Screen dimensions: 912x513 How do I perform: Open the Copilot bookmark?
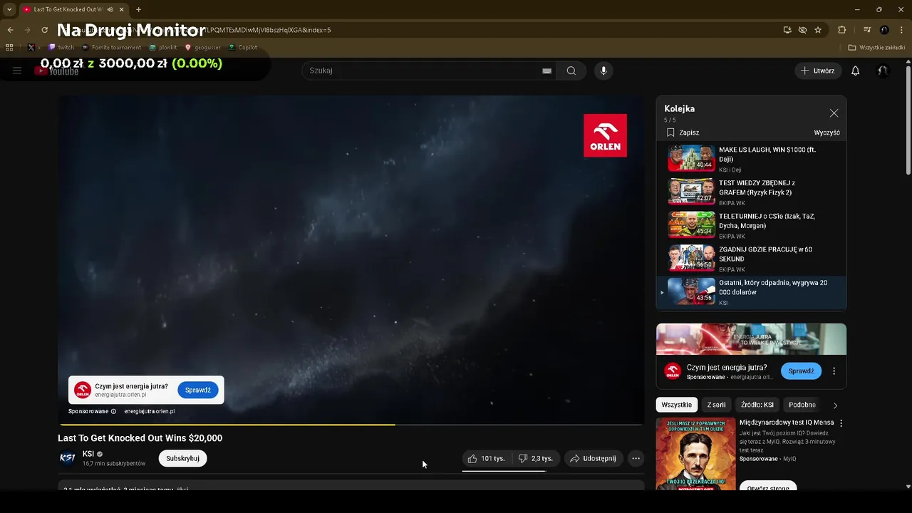coord(243,48)
